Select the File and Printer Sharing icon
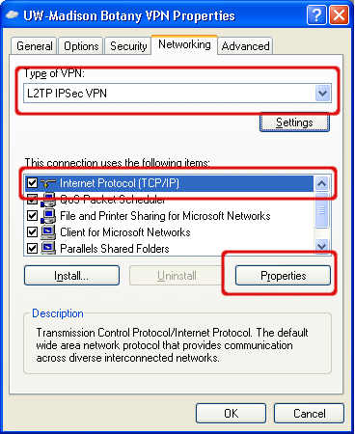 [48, 216]
